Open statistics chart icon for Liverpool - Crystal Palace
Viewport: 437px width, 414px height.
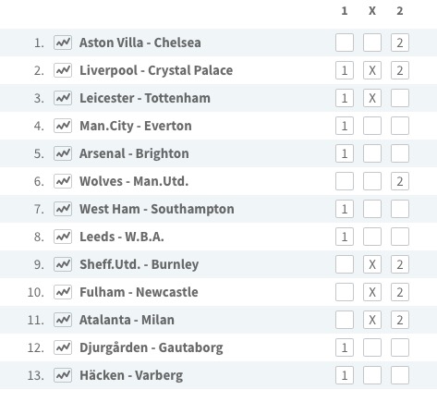[63, 70]
